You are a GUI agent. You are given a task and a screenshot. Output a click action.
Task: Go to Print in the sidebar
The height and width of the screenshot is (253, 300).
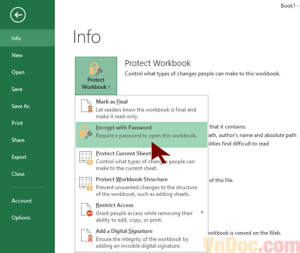pyautogui.click(x=27, y=123)
